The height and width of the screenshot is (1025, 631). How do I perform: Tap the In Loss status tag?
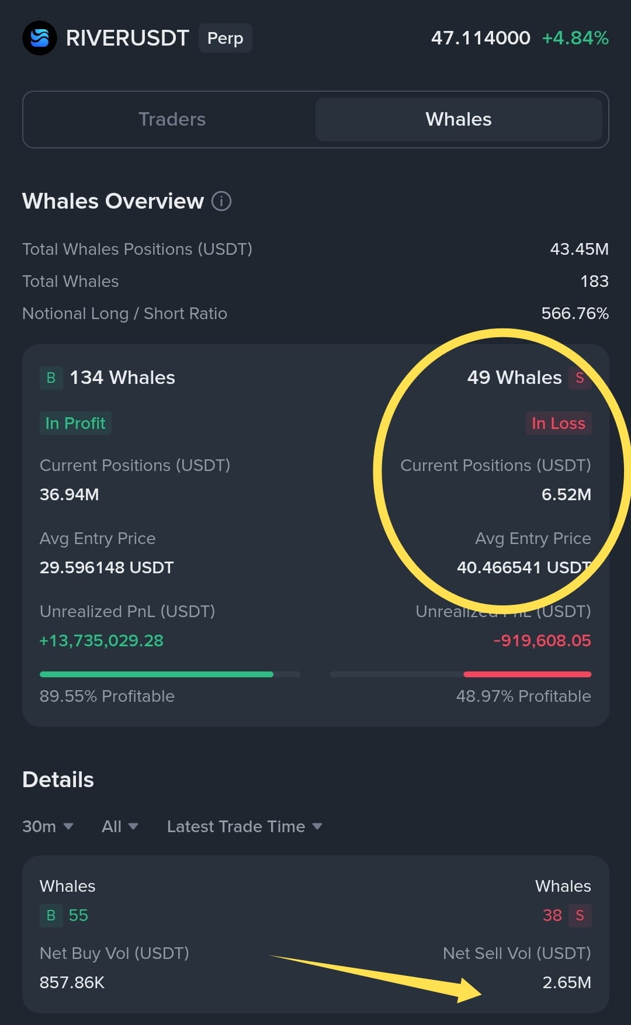pos(559,423)
